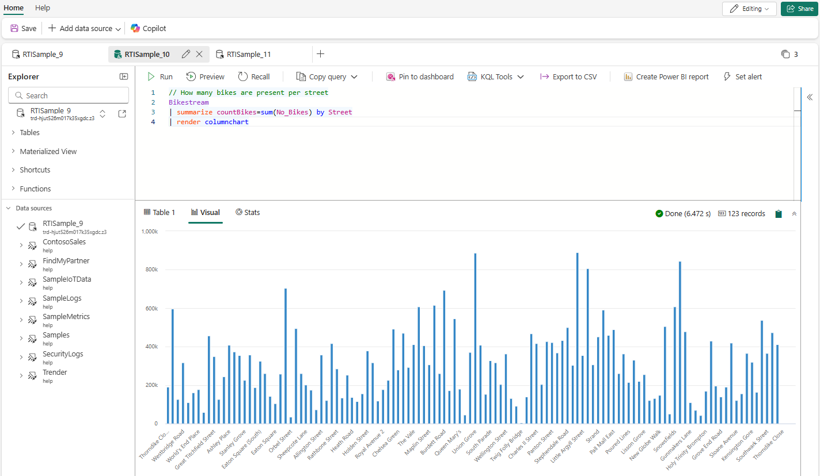This screenshot has height=476, width=820.
Task: Create a Power BI report
Action: click(666, 76)
